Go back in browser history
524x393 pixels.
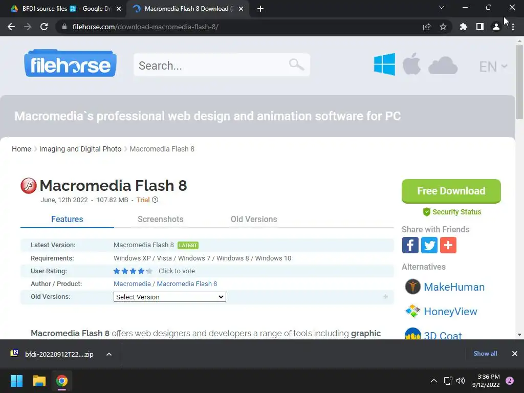point(11,27)
